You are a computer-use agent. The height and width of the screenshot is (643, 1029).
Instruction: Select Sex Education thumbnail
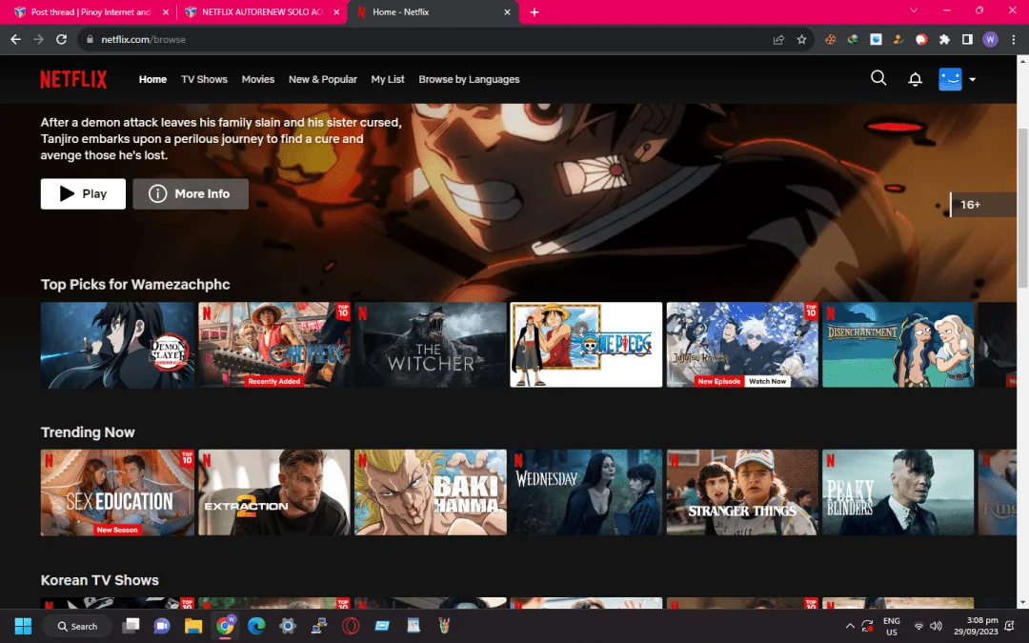coord(117,492)
